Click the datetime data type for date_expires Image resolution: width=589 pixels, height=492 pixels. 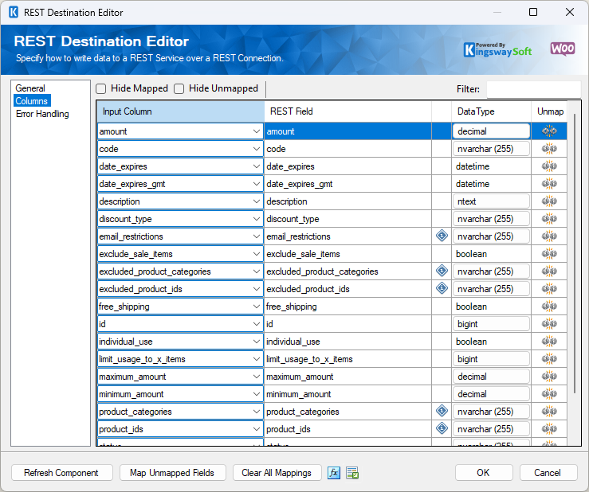coord(491,166)
